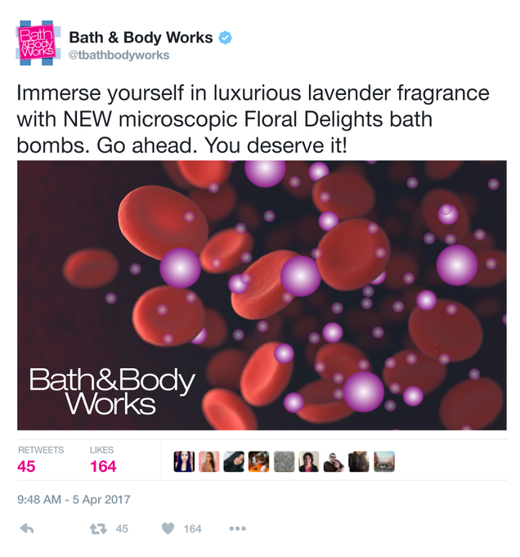This screenshot has height=557, width=520.
Task: Open the tweet's blood cell image
Action: coord(262,295)
